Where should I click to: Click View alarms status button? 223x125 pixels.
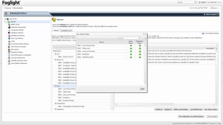(x=211, y=109)
